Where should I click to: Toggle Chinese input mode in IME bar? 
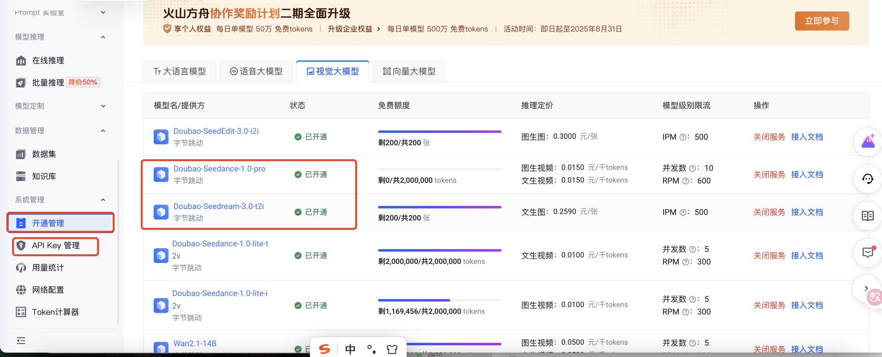coord(350,349)
